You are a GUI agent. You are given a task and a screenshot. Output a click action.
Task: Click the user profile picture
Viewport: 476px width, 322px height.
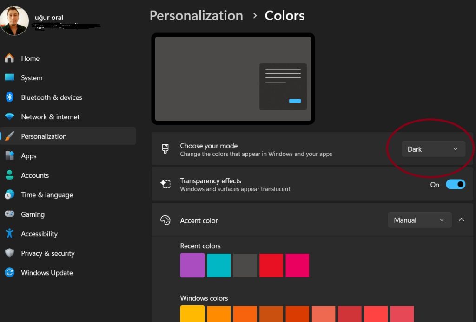[x=14, y=20]
